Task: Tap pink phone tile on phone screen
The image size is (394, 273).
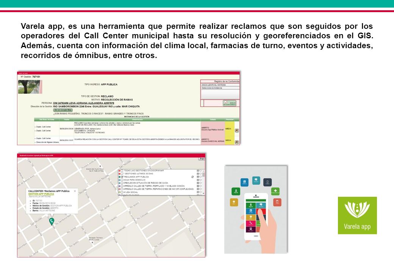Action: point(250,223)
